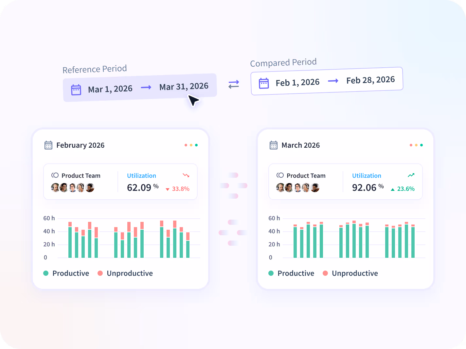Image resolution: width=466 pixels, height=349 pixels.
Task: Toggle Productive legend in February chart
Action: [66, 273]
